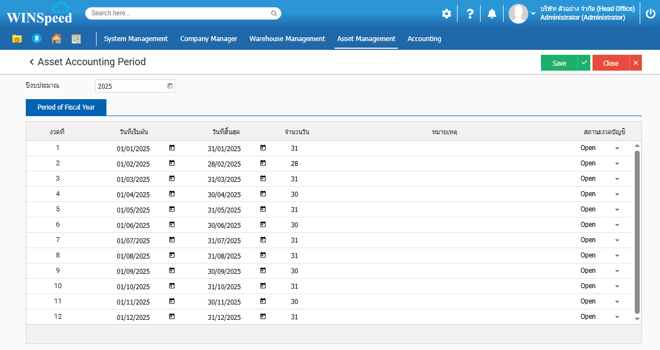Click the blue bookmark icon
This screenshot has height=350, width=660.
pos(37,39)
